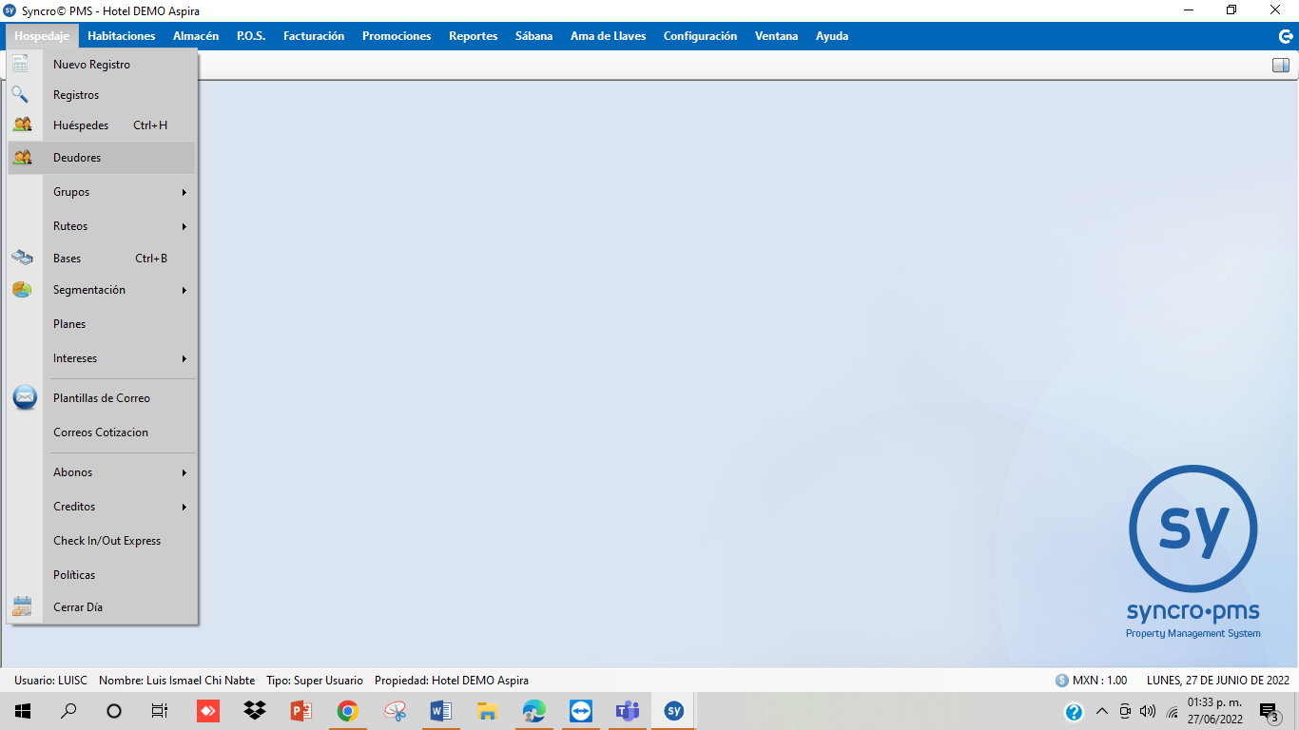
Task: Close the Hospedaje menu via its title
Action: [43, 36]
